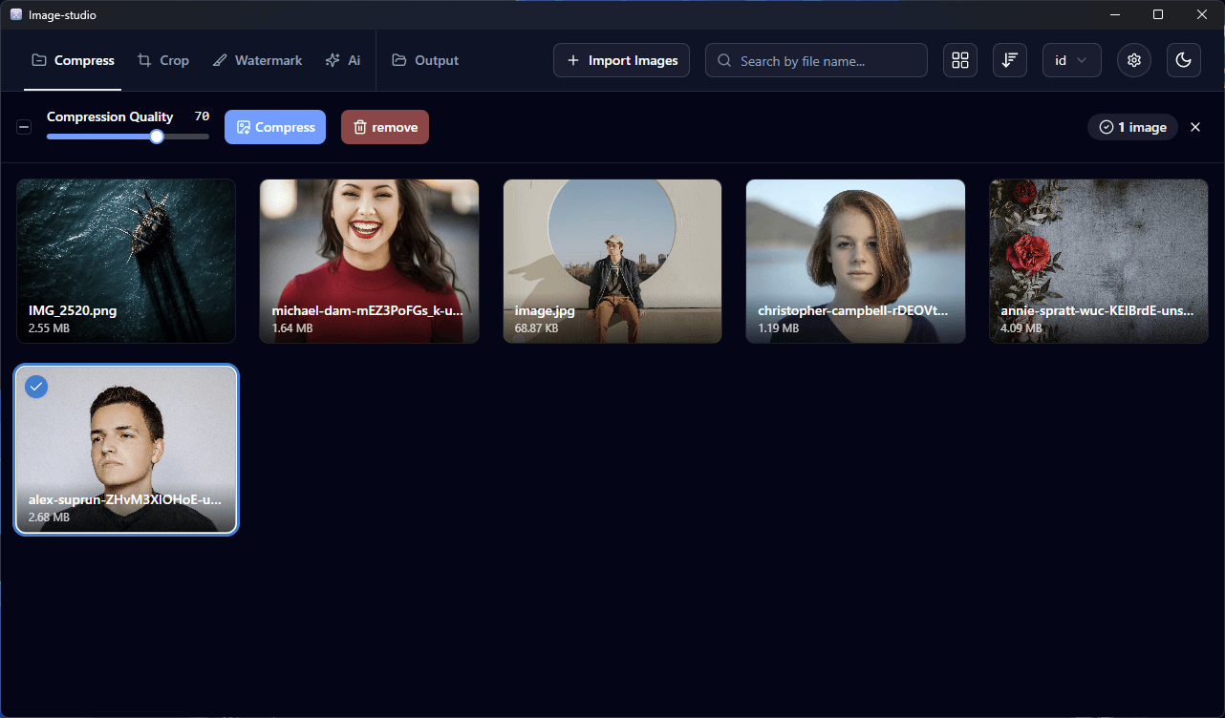Screen dimensions: 1225x718
Task: Open the Output folder tab
Action: [425, 60]
